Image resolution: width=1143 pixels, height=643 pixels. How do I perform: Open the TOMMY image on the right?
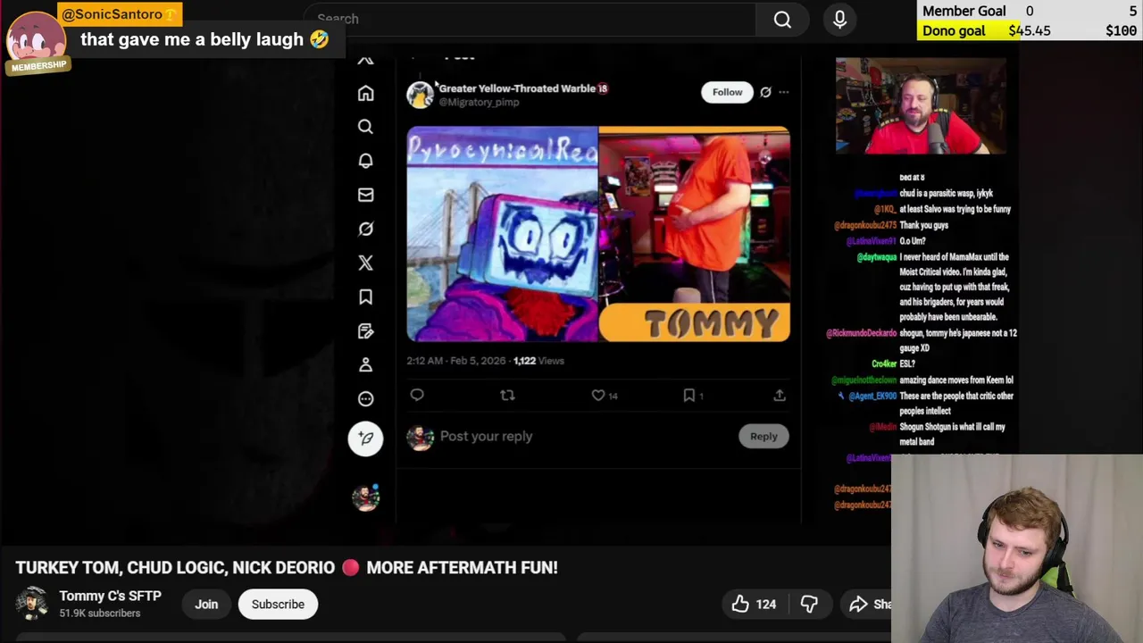(695, 234)
